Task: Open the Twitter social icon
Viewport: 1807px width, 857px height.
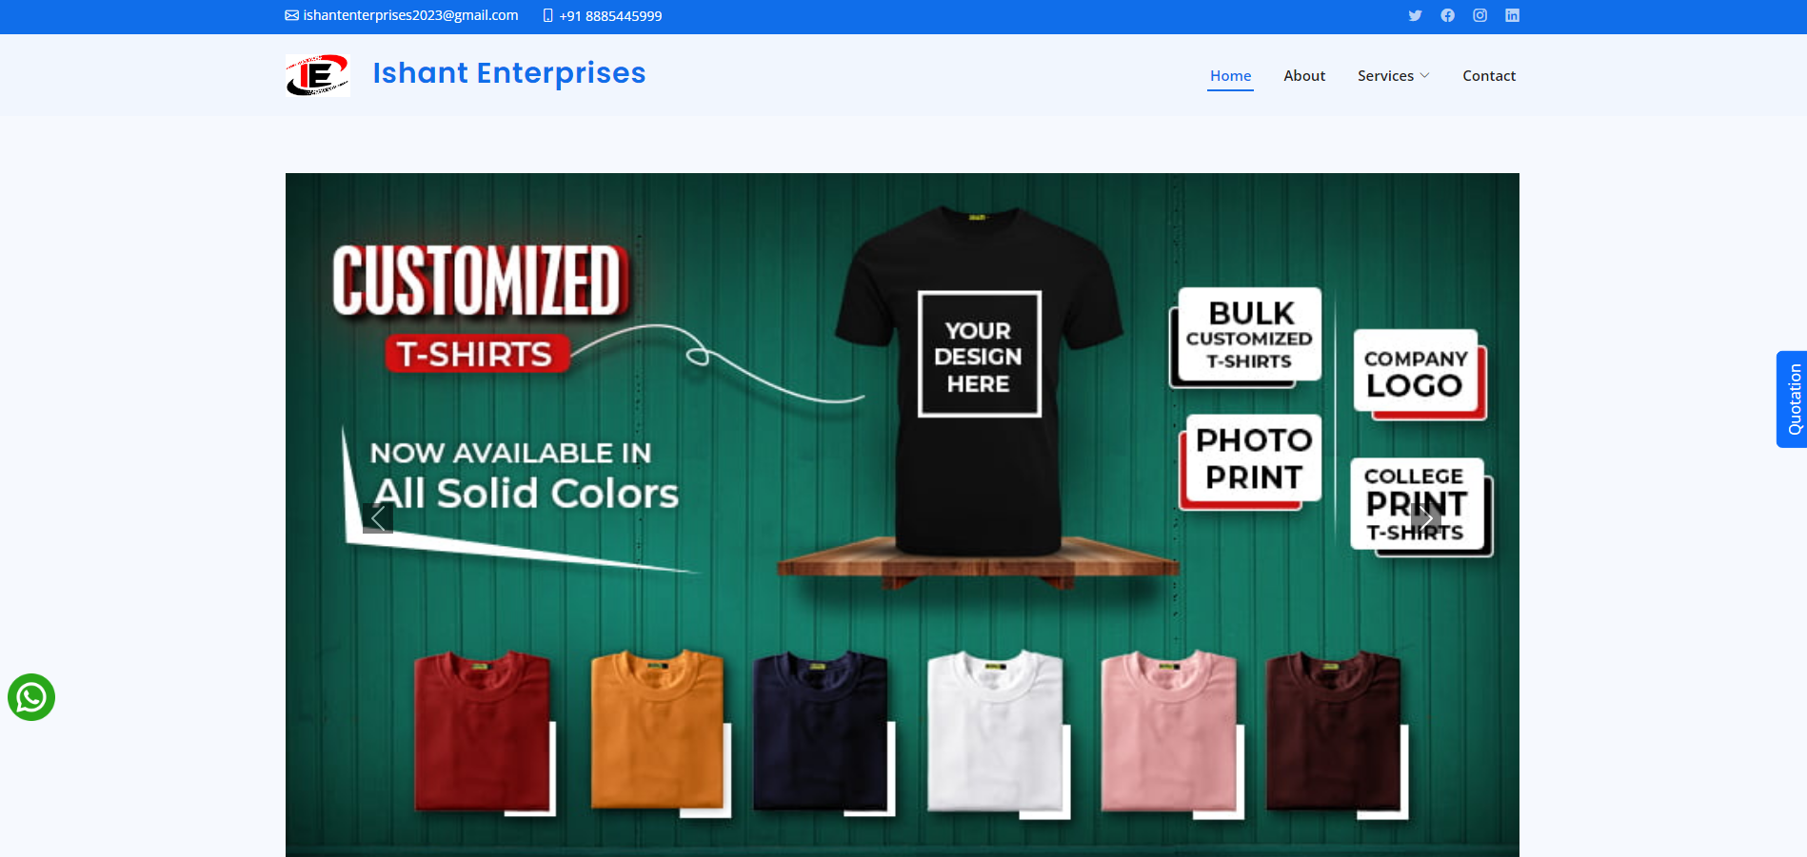Action: (x=1415, y=15)
